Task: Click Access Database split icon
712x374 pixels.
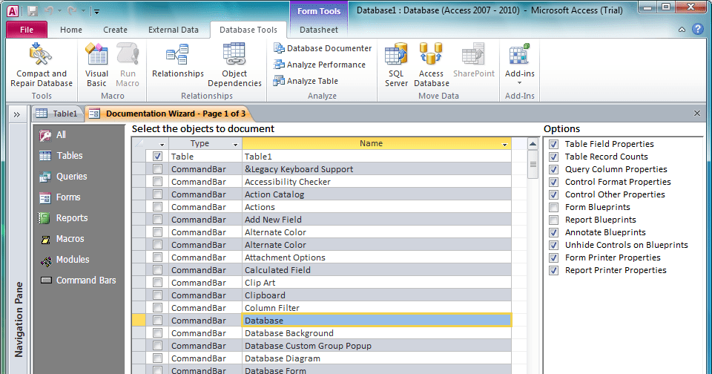Action: (431, 53)
